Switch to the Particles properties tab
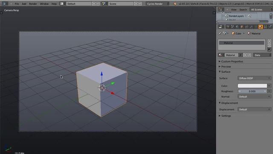Viewport: 273px width, 154px height. (x=265, y=27)
